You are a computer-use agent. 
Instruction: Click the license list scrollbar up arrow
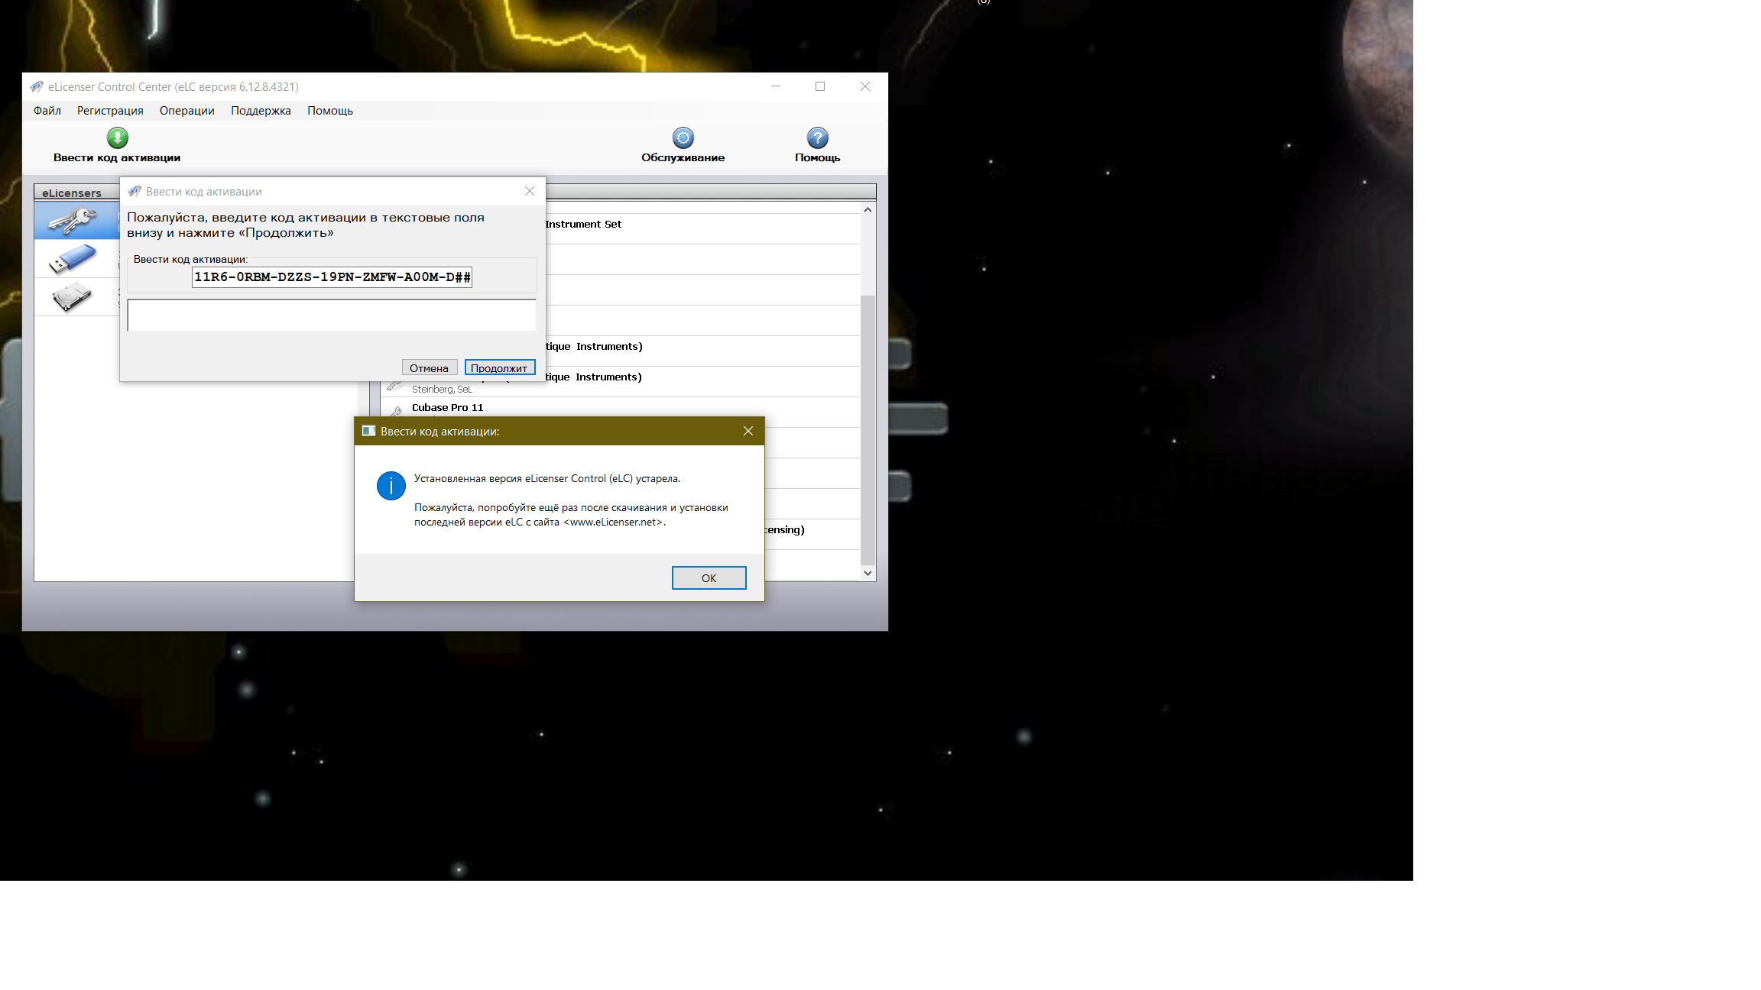868,210
